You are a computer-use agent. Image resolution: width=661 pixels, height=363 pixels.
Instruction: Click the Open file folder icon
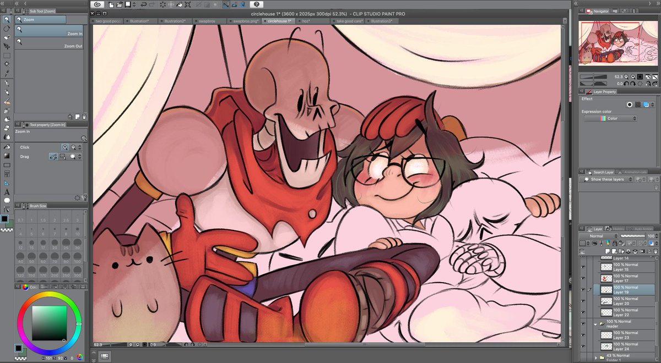pos(119,4)
